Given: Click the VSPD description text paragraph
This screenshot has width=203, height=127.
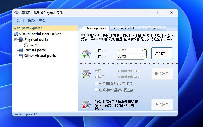Looking at the screenshot, I should click(x=127, y=37).
